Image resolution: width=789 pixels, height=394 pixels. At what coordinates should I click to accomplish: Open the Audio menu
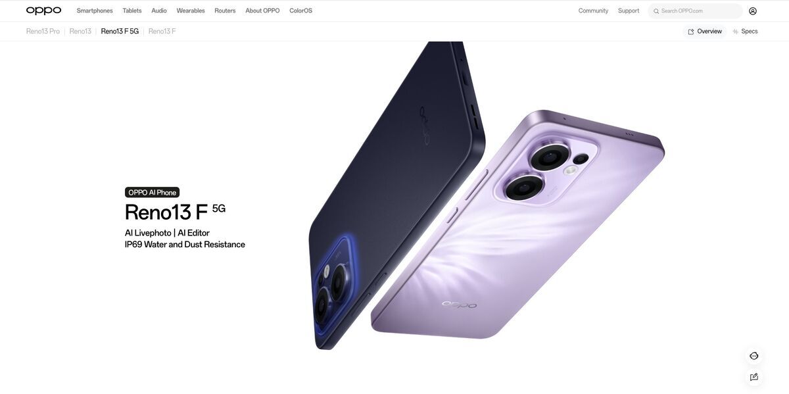159,11
